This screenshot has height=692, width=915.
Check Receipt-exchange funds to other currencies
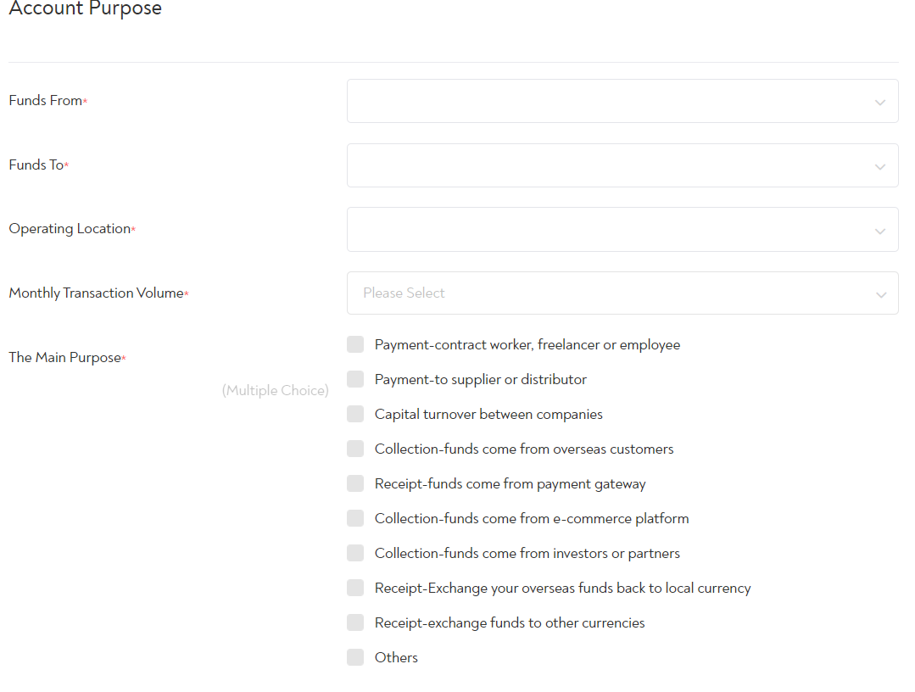(355, 622)
